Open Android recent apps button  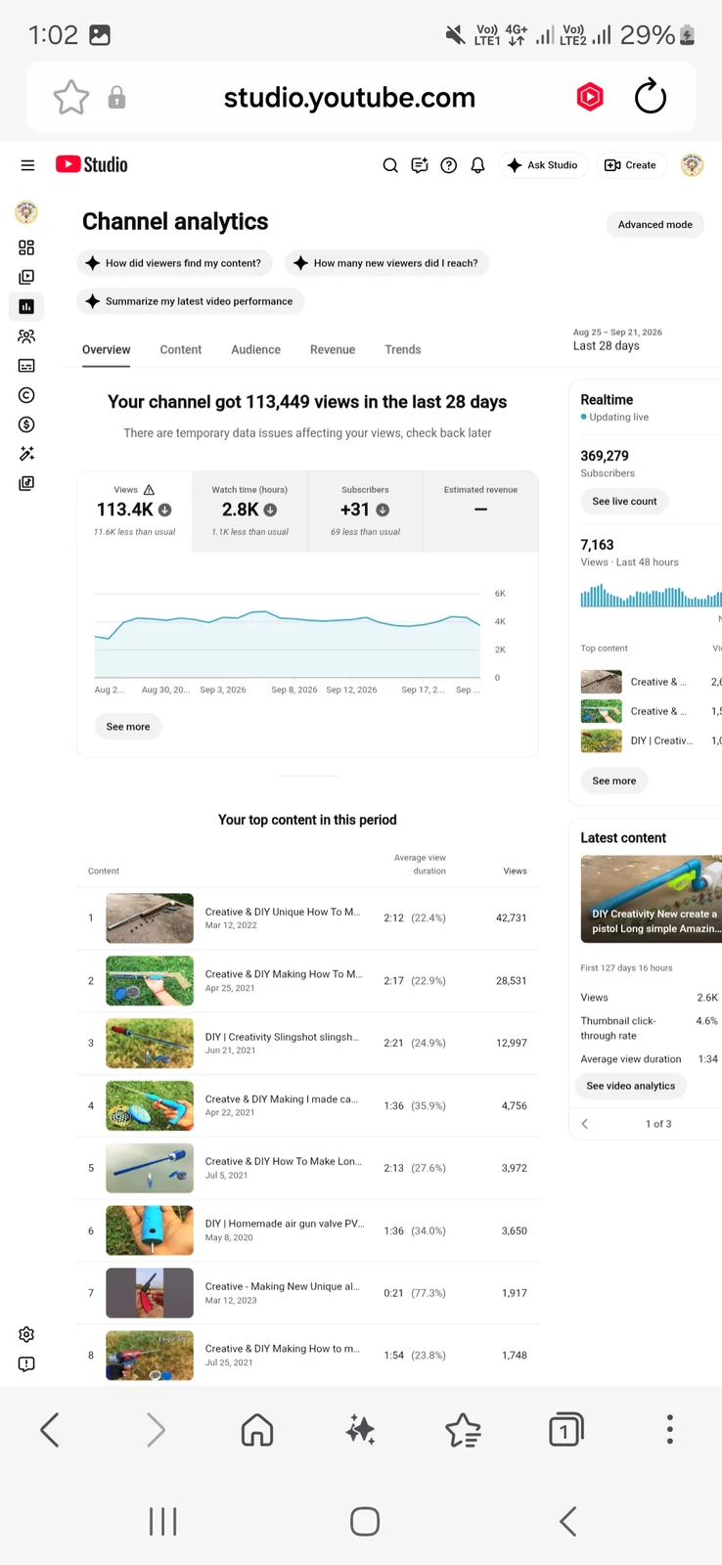click(x=162, y=1522)
